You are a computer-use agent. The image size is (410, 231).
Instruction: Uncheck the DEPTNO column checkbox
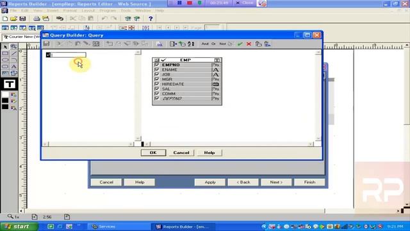[157, 98]
